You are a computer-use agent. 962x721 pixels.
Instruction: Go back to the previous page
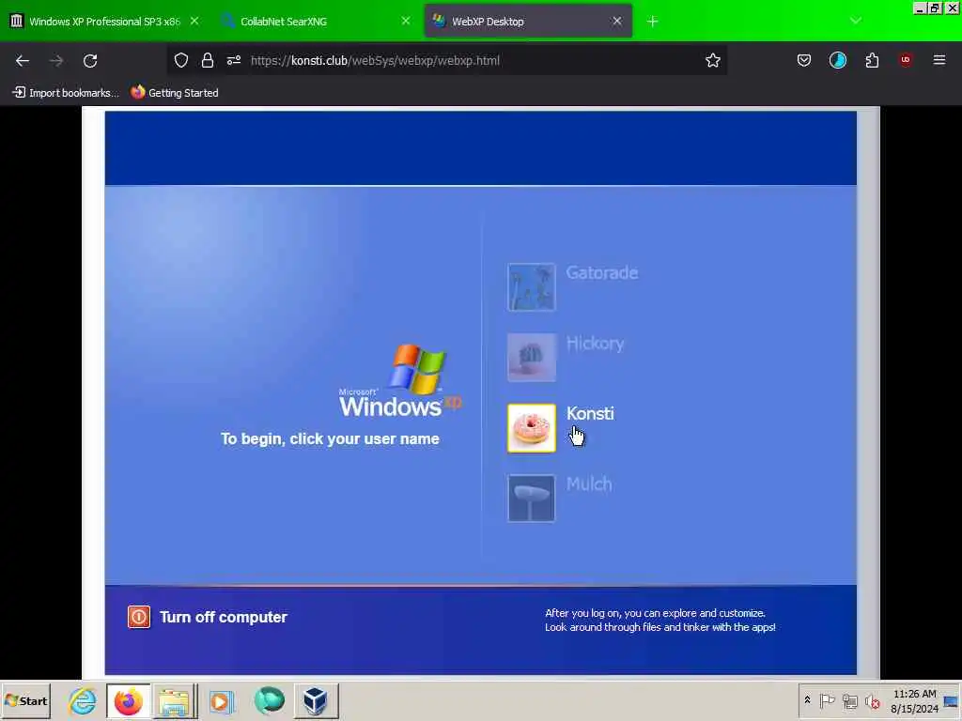click(x=23, y=61)
